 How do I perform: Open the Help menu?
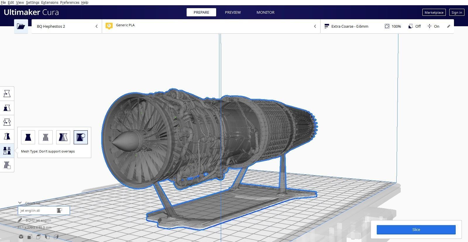pos(85,2)
